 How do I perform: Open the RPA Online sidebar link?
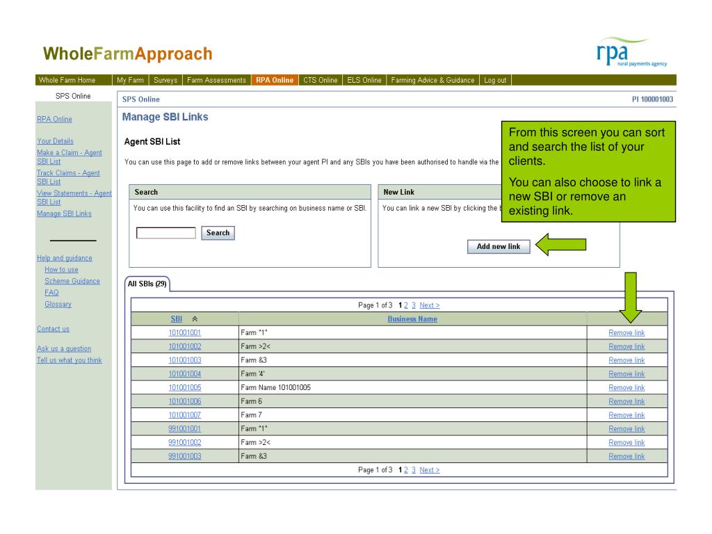click(54, 119)
